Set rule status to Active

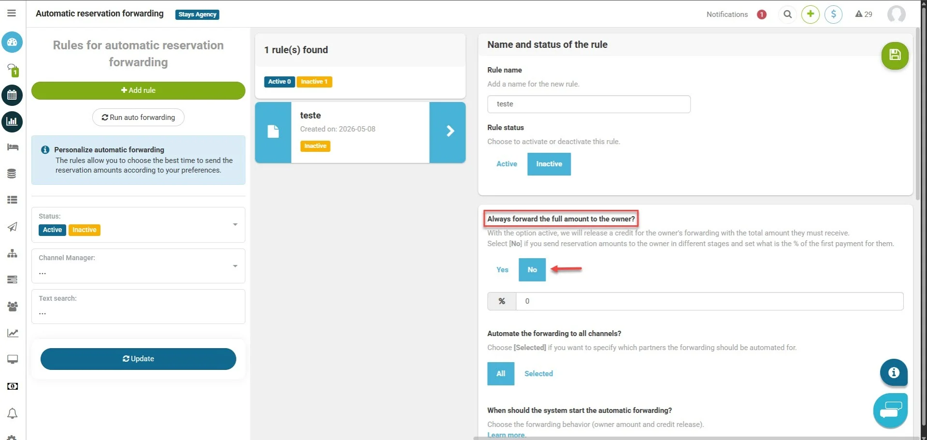(507, 164)
